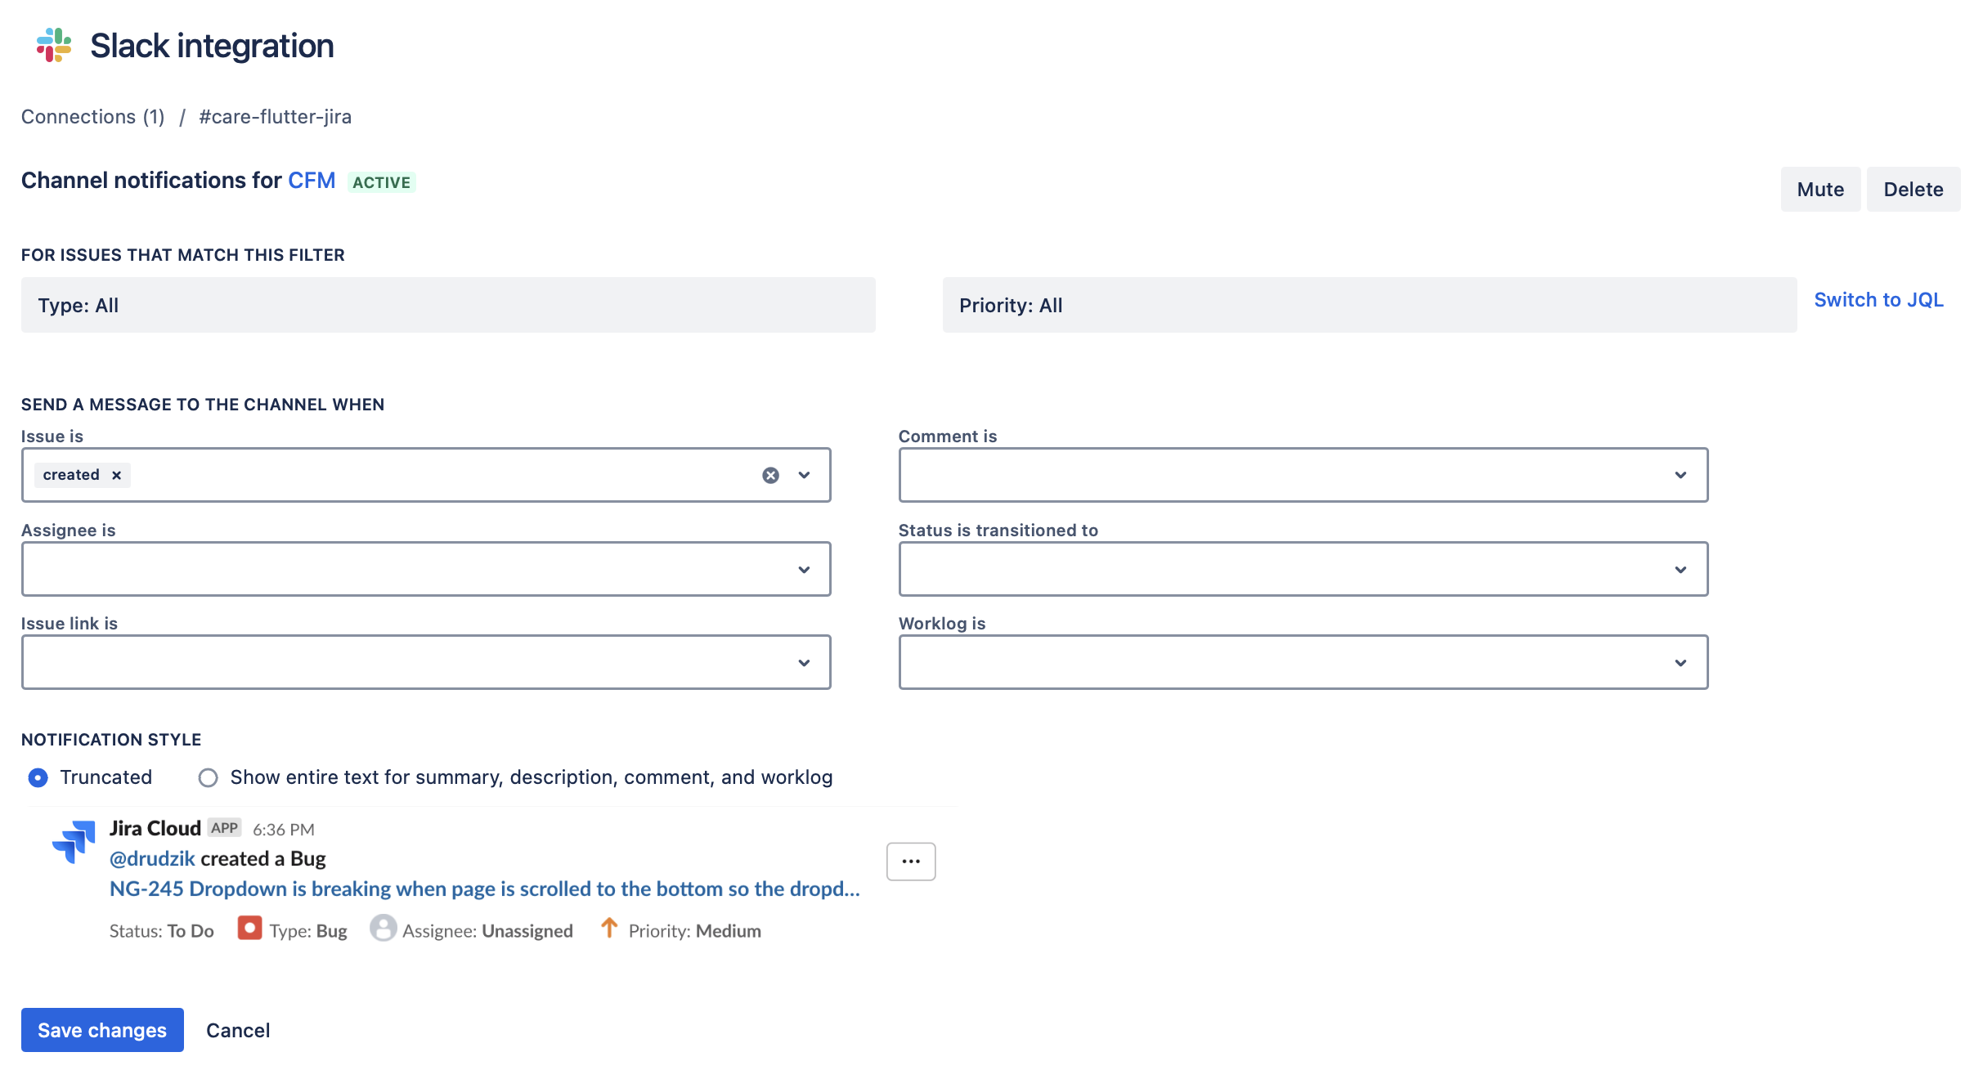Open the 'Comment is' dropdown

click(1303, 475)
